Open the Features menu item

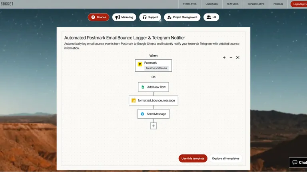coord(233,4)
